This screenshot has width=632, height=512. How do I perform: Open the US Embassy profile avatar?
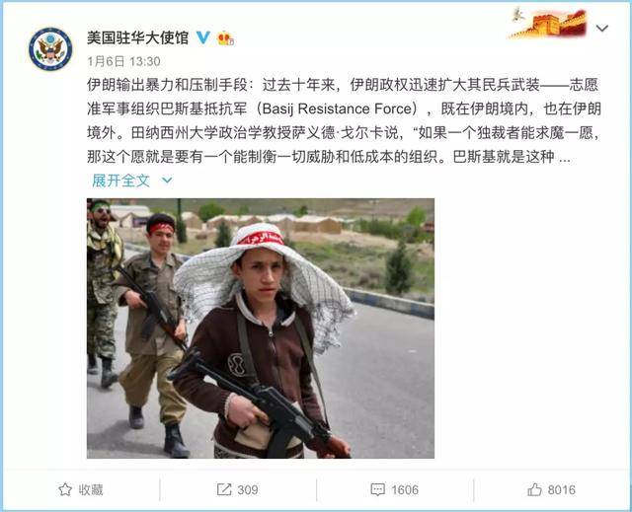coord(50,49)
